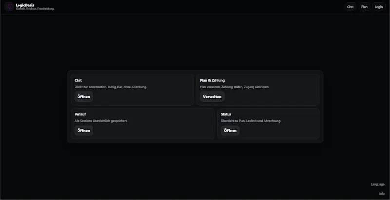Image resolution: width=390 pixels, height=200 pixels.
Task: Open the Chat card with its Öffnen button
Action: [x=83, y=97]
